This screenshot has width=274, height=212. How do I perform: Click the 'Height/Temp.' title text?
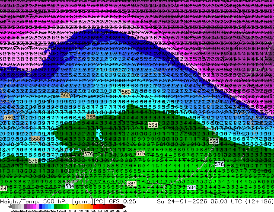(19, 202)
